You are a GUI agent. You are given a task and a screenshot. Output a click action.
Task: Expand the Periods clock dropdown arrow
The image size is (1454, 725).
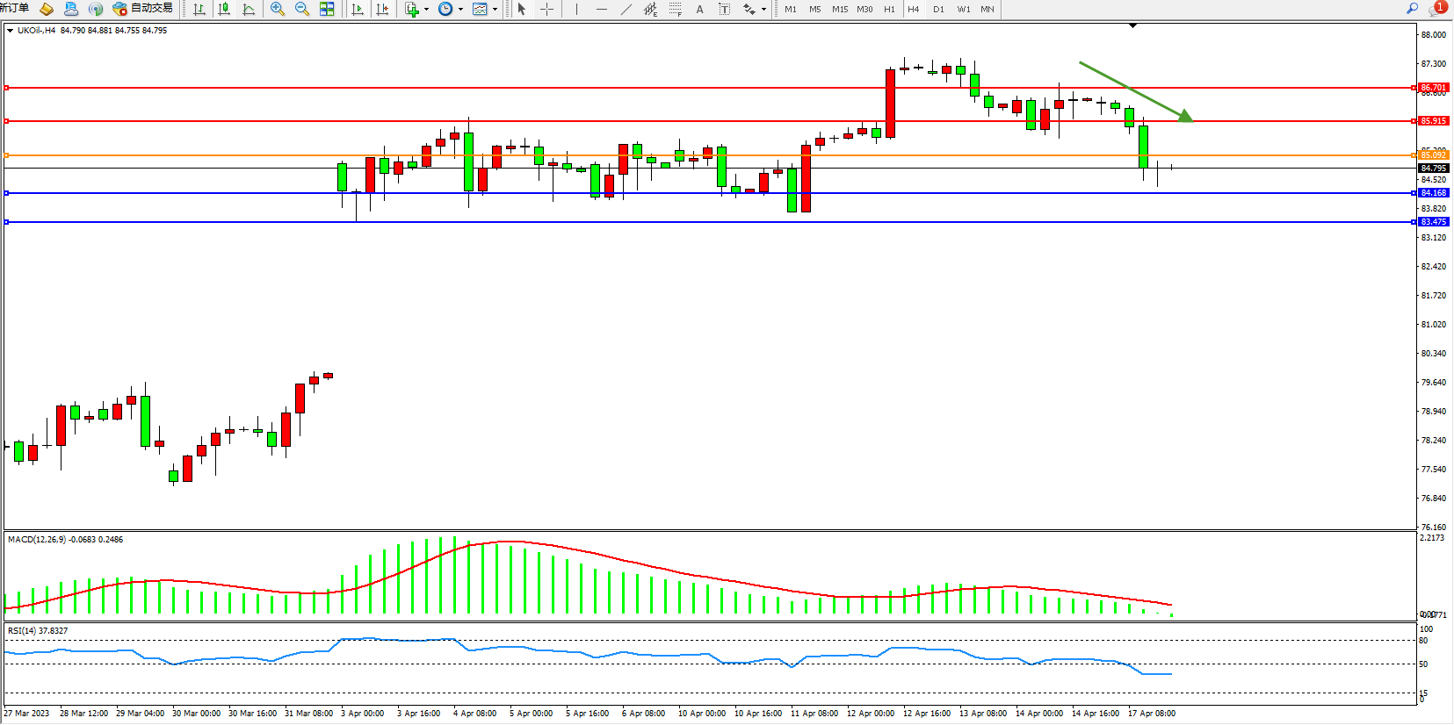click(461, 9)
